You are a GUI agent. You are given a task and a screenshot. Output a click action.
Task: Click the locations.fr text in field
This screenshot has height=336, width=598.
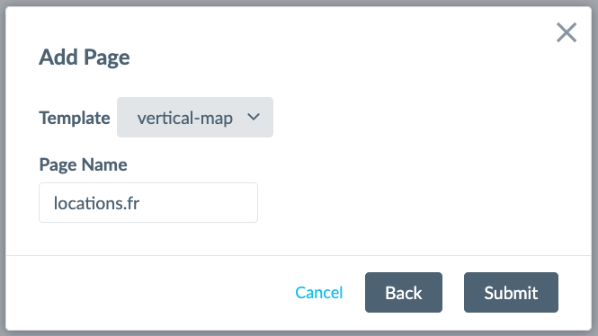96,203
